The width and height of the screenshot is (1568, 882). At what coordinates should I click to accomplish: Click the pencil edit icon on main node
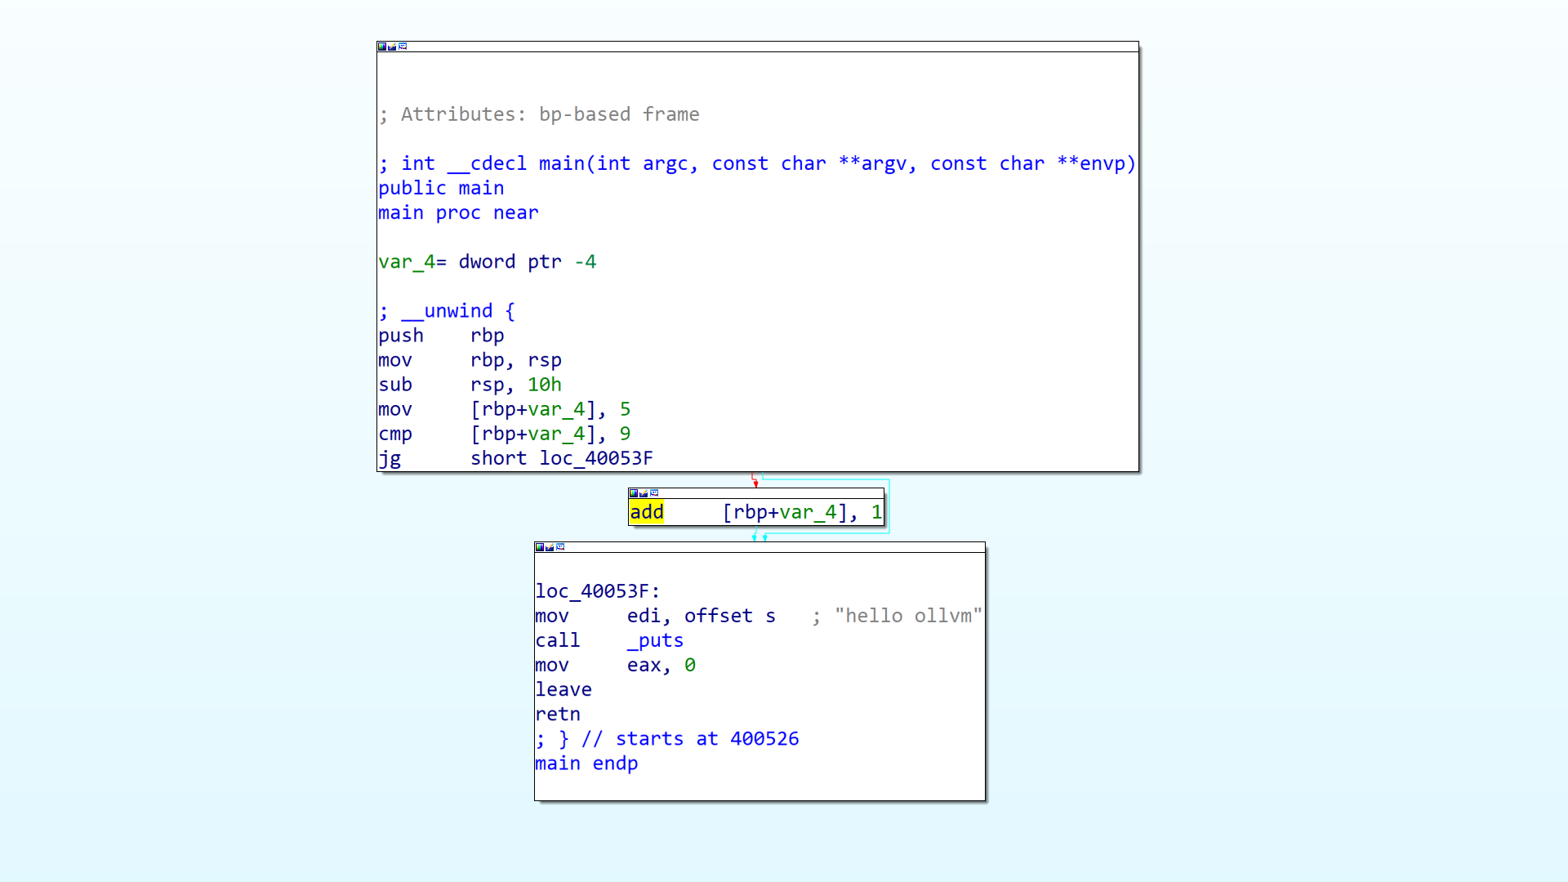tap(392, 47)
